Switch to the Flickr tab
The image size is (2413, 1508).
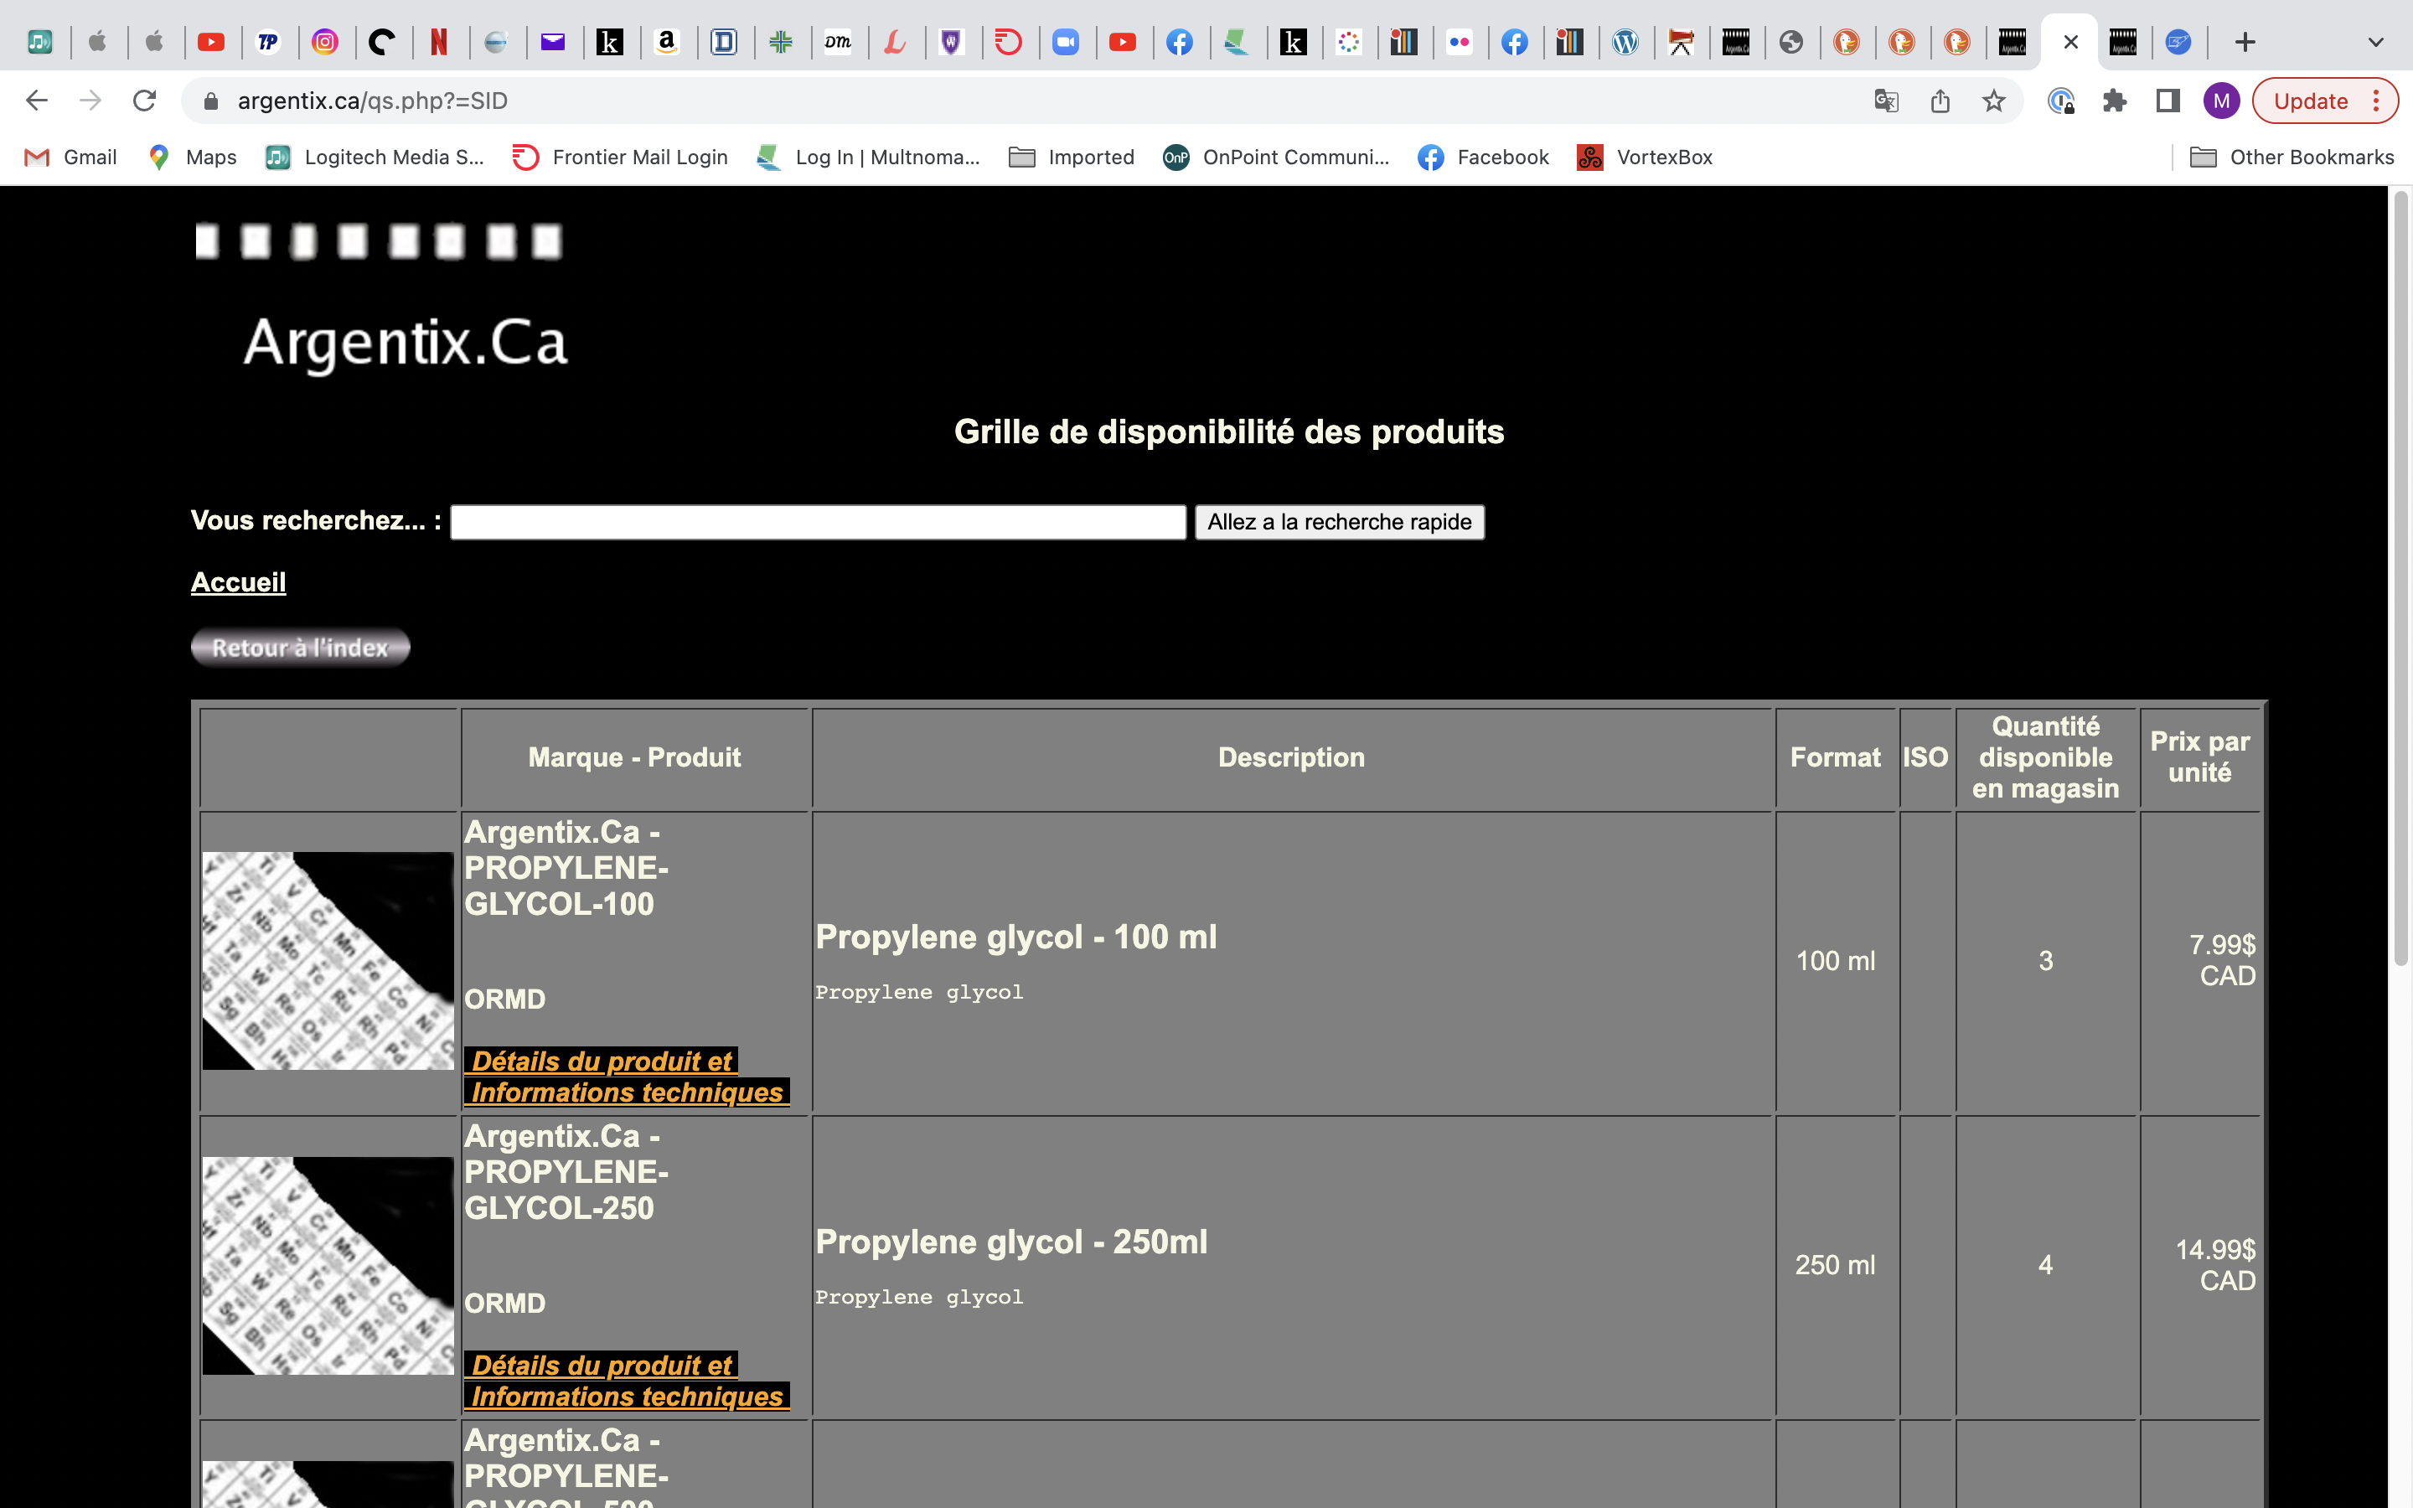coord(1460,42)
